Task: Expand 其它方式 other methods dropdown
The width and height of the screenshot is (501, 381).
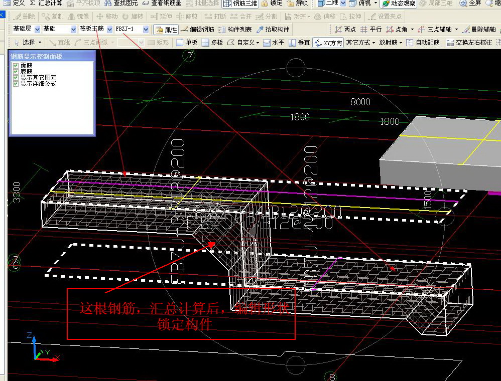Action: tap(373, 43)
